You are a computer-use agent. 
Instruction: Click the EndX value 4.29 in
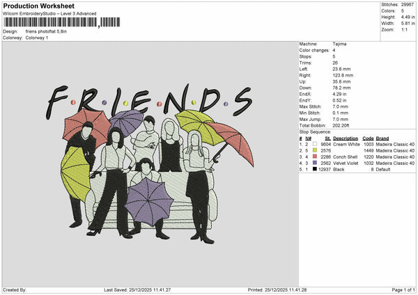coord(339,94)
